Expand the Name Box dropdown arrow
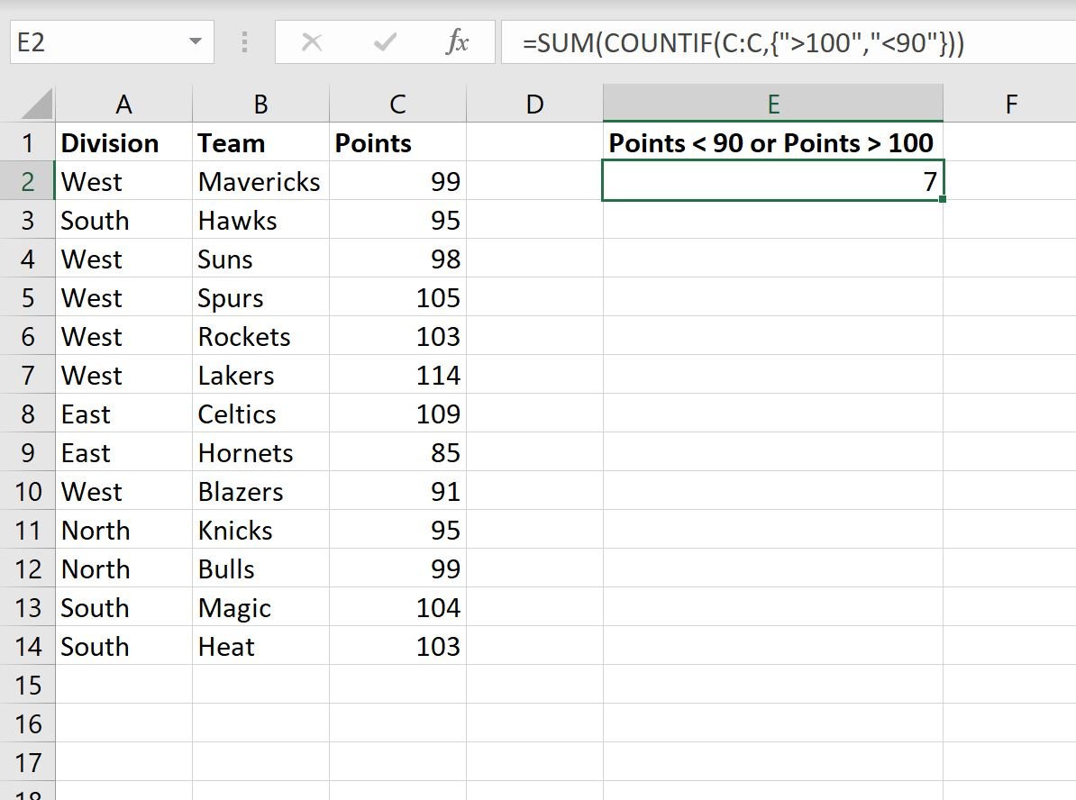This screenshot has width=1076, height=800. pos(196,41)
